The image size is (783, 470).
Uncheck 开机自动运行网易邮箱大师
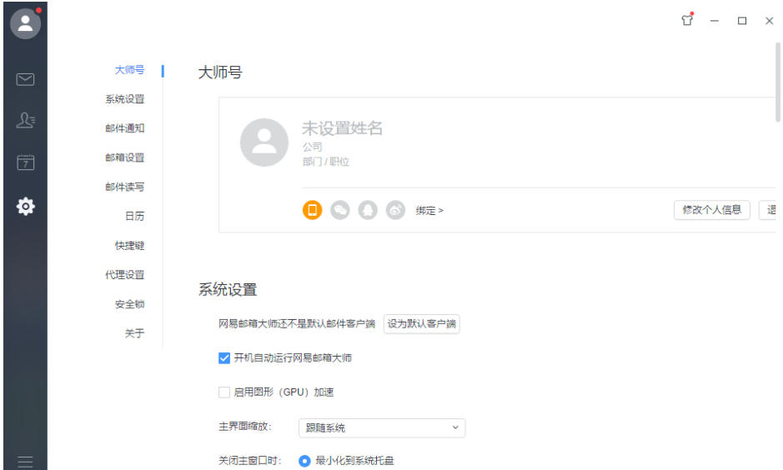pos(224,357)
